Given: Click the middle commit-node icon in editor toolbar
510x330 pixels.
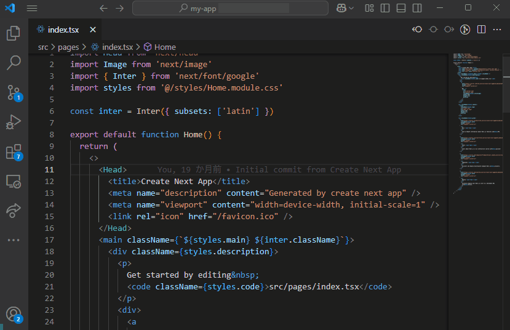Looking at the screenshot, I should [x=433, y=30].
